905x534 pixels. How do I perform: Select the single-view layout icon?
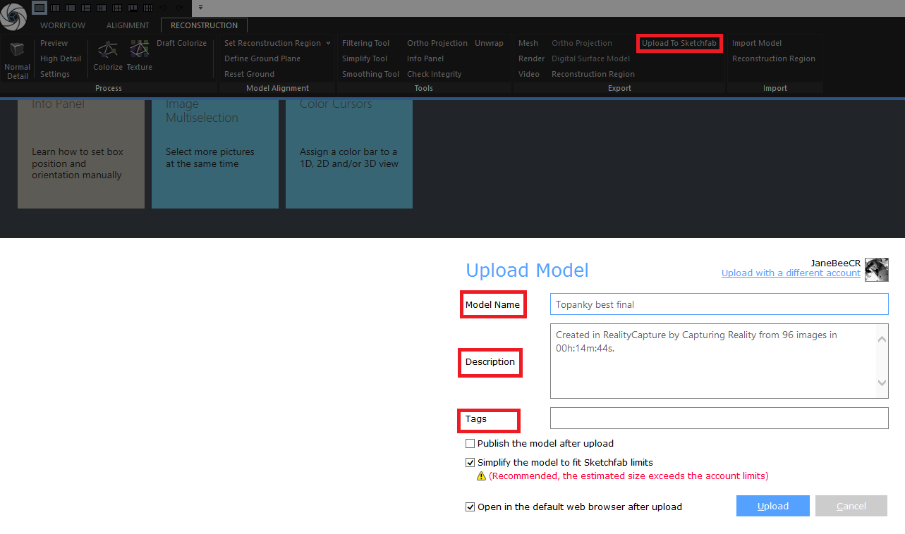40,8
